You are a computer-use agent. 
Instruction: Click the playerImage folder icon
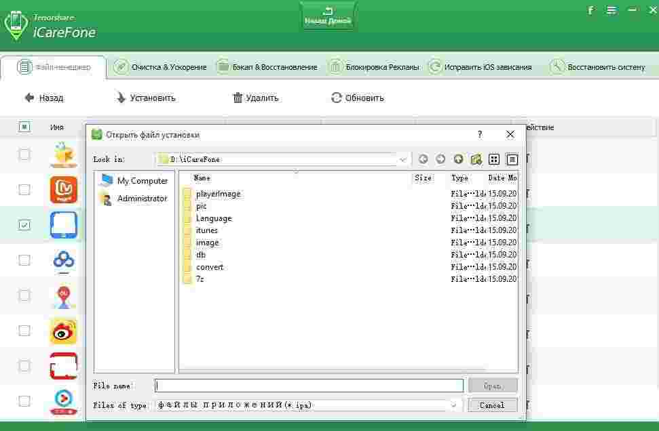(x=187, y=194)
